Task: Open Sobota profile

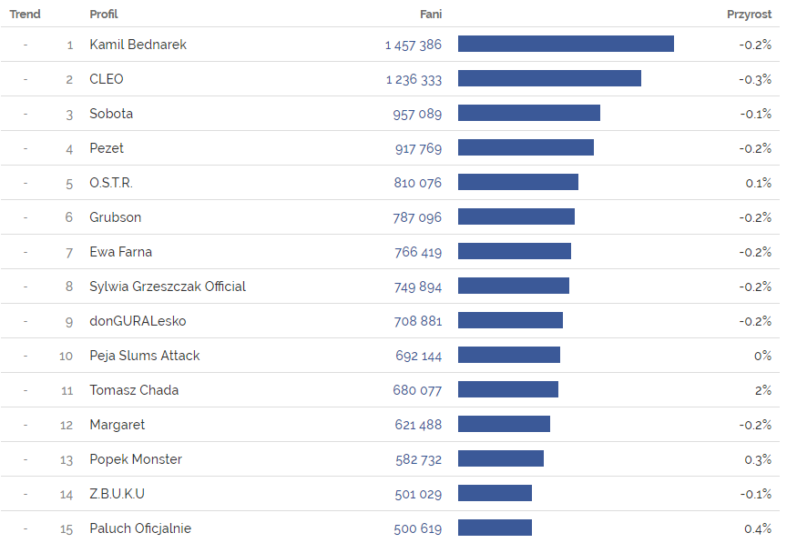Action: (x=111, y=114)
